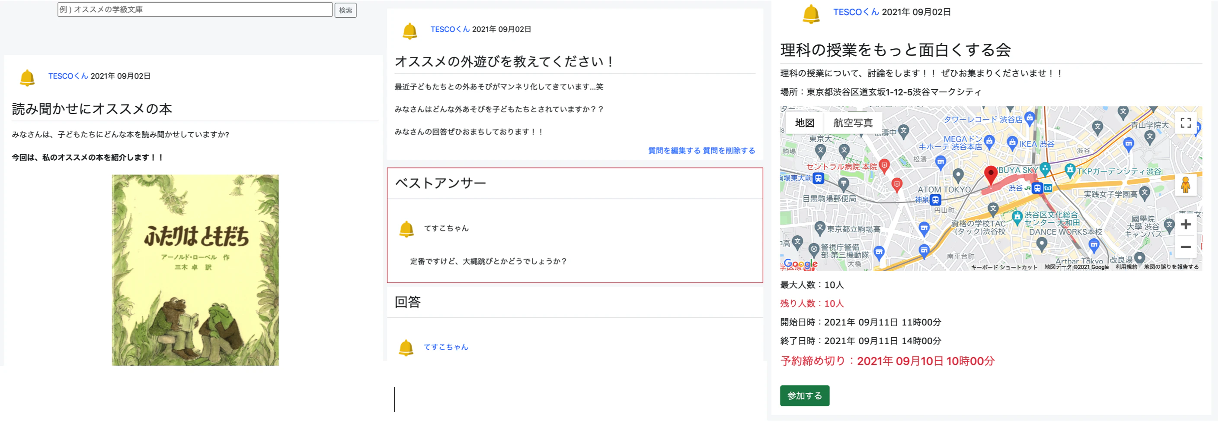Screen dimensions: 1222x424
Task: Click セントラル病院 本院 hospital marker
Action: point(884,166)
